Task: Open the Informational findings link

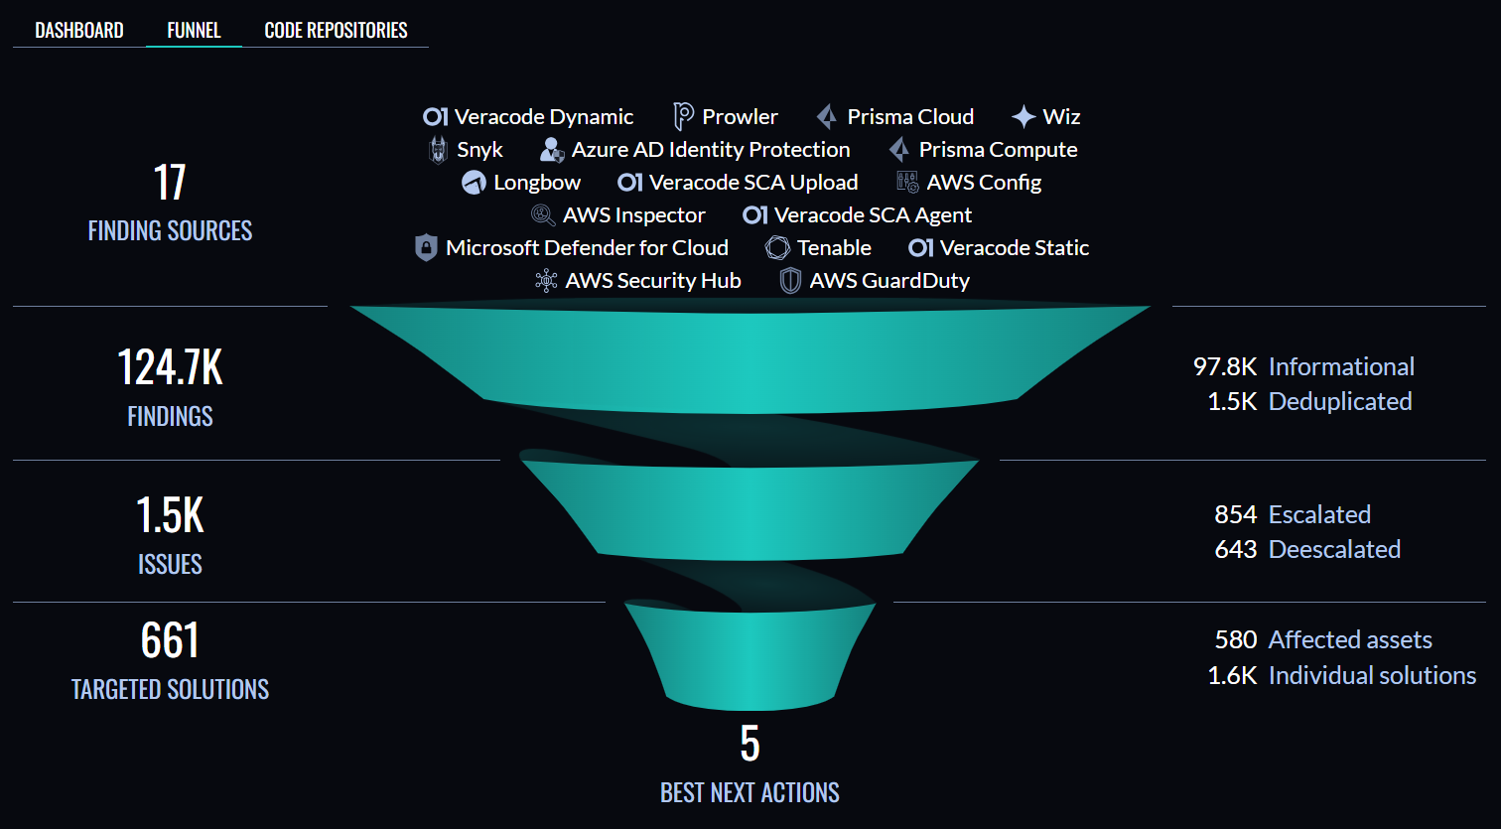Action: point(1341,366)
